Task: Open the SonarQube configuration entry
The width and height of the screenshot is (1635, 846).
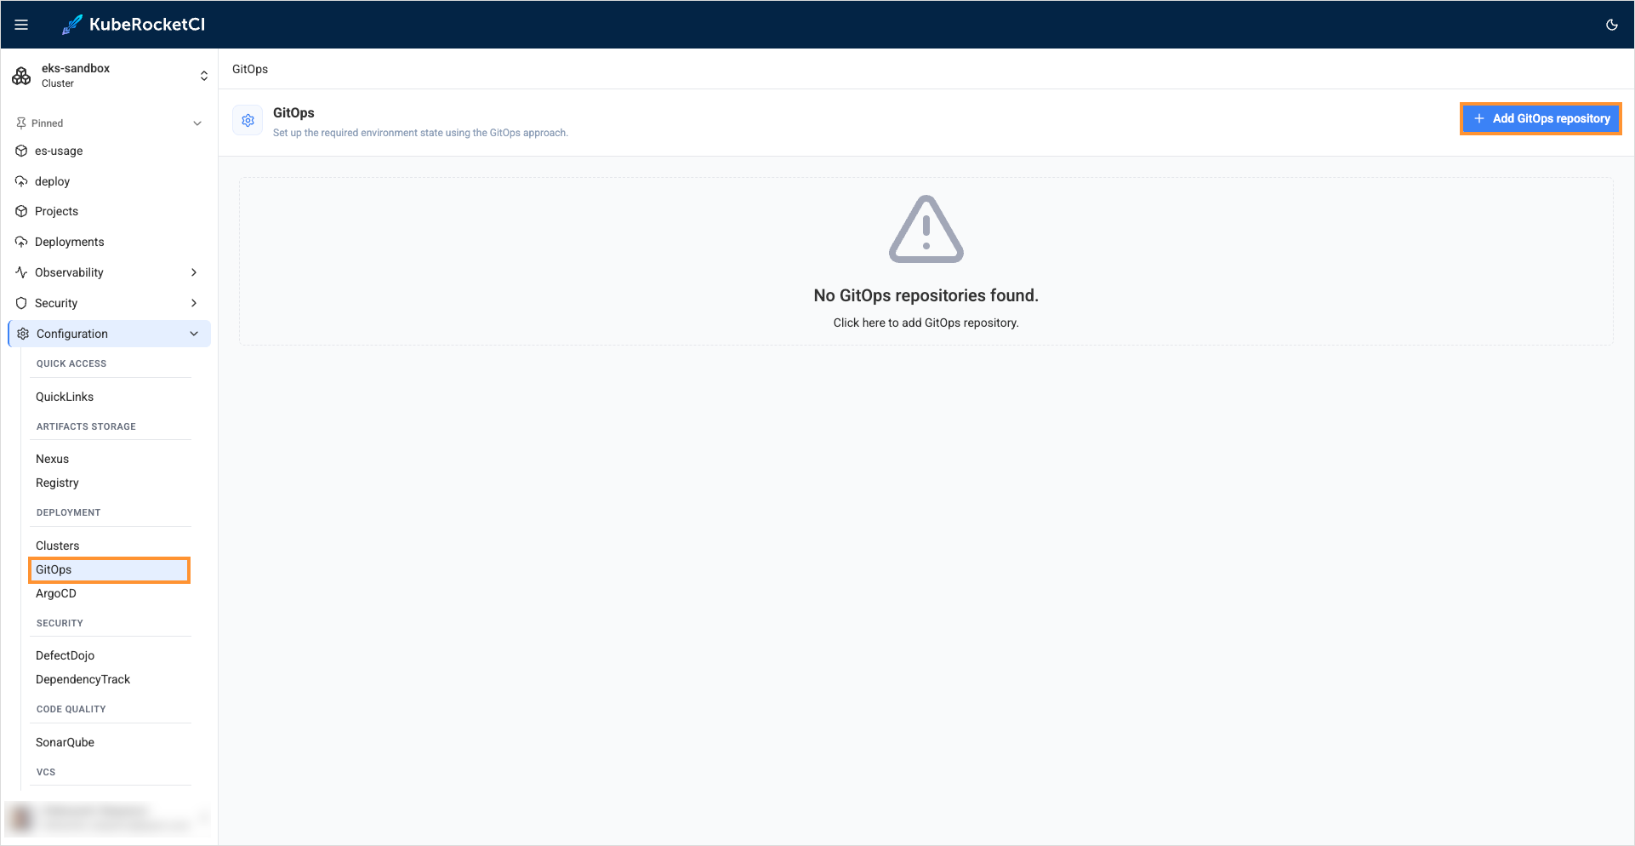Action: click(x=65, y=742)
